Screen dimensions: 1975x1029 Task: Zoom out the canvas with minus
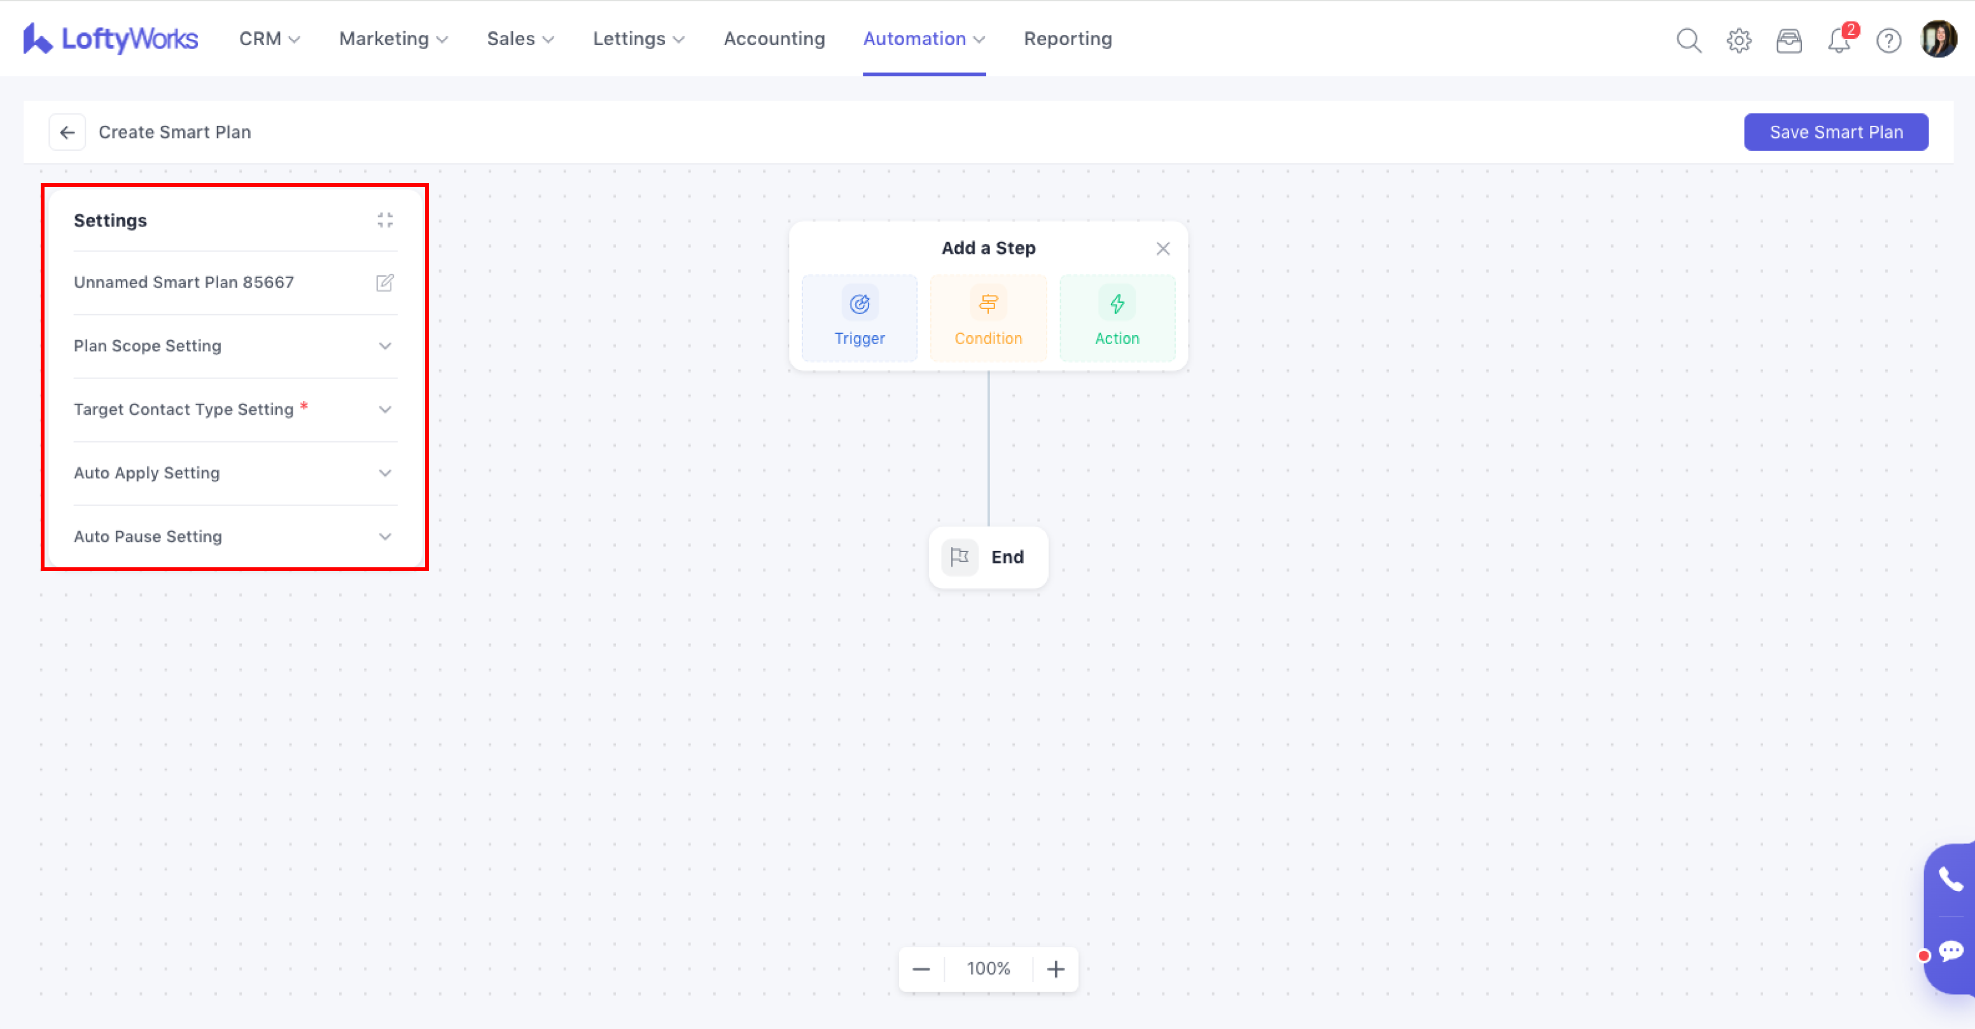pos(921,969)
